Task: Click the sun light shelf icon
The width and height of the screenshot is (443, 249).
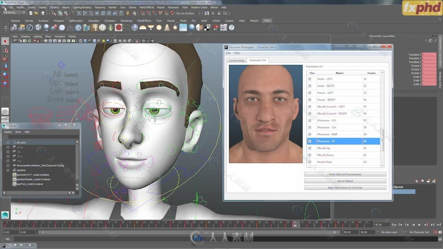Action: (x=175, y=27)
